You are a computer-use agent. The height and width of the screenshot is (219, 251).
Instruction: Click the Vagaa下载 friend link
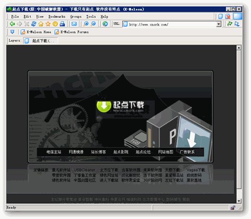196,170
